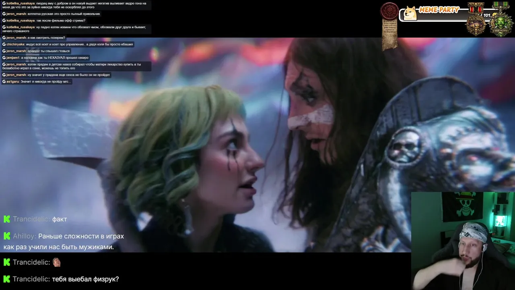Image resolution: width=515 pixels, height=290 pixels.
Task: Select the 'тебя выебал физрук?' message text
Action: (x=85, y=279)
